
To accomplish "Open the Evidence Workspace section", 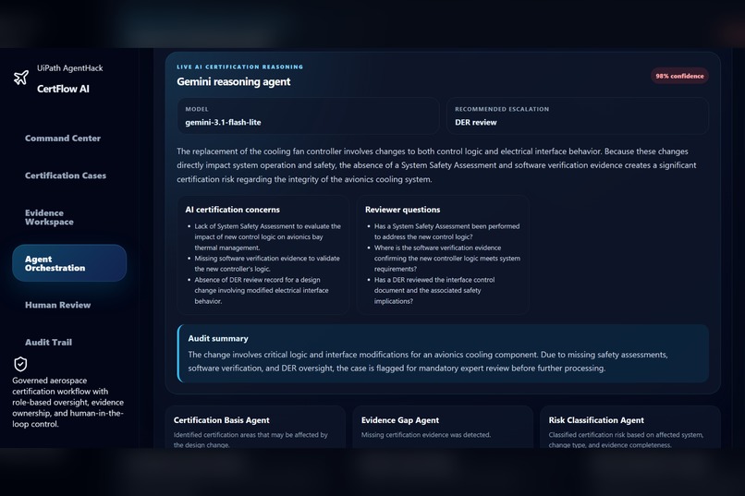I will (x=49, y=217).
